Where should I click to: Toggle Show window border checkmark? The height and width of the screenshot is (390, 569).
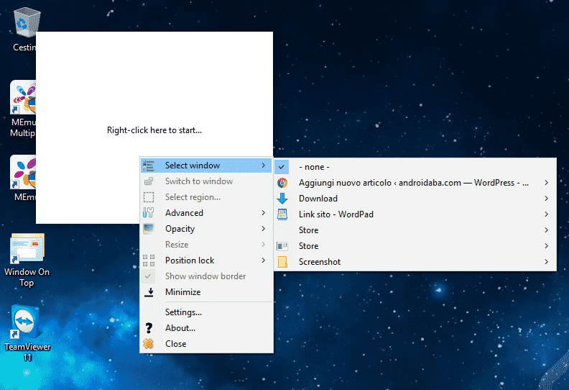[148, 276]
